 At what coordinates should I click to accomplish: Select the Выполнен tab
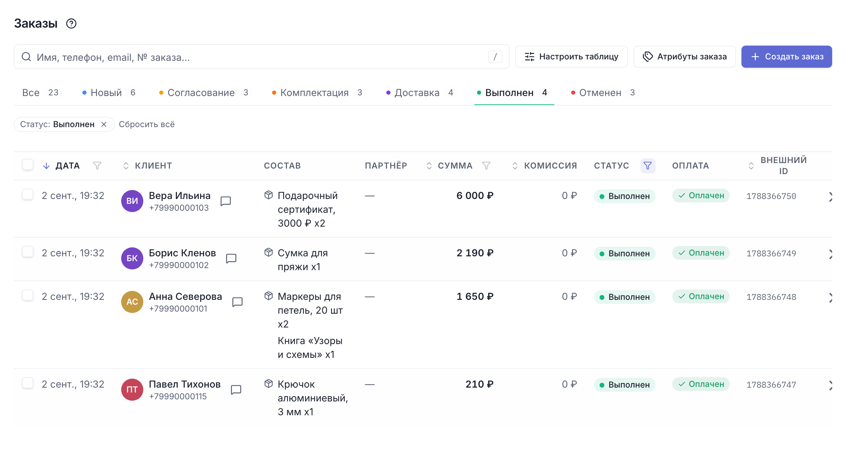pyautogui.click(x=514, y=93)
